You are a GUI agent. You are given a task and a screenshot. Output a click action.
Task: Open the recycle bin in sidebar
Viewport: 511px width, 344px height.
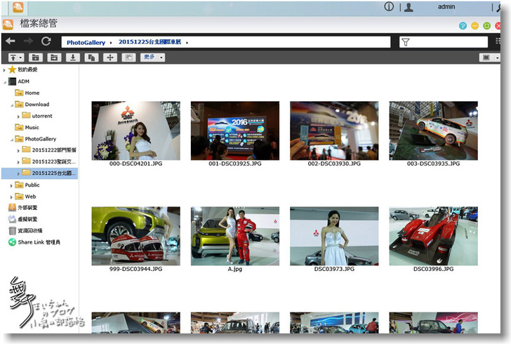[x=29, y=230]
